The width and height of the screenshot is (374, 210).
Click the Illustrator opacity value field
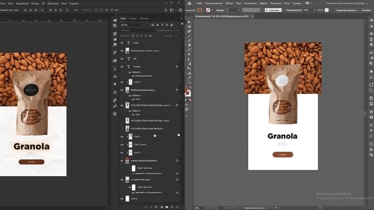click(x=308, y=10)
